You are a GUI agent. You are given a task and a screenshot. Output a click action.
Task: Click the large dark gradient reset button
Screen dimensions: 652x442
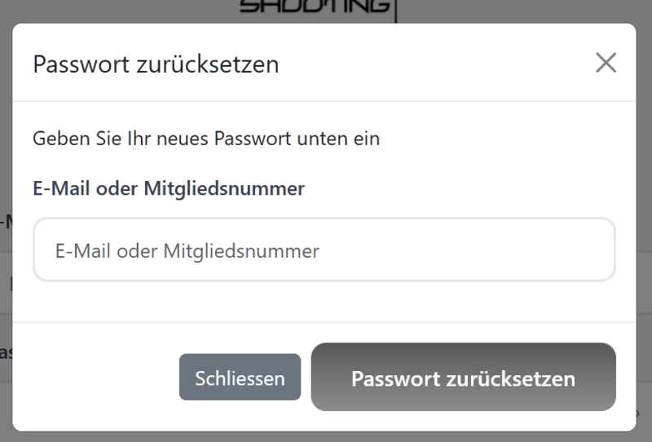click(463, 378)
